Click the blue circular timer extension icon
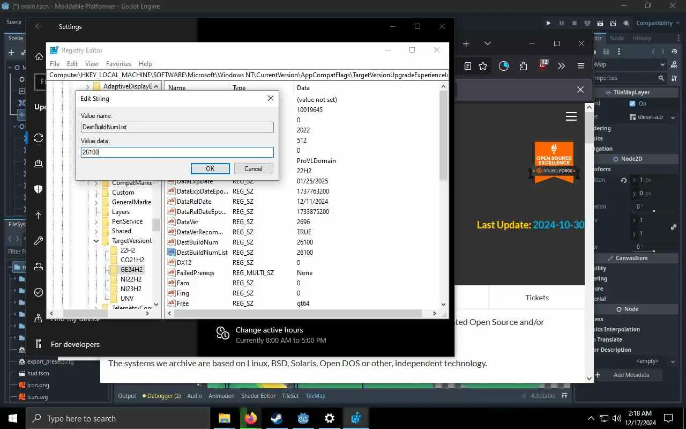Screen dimensions: 686x429 504,66
